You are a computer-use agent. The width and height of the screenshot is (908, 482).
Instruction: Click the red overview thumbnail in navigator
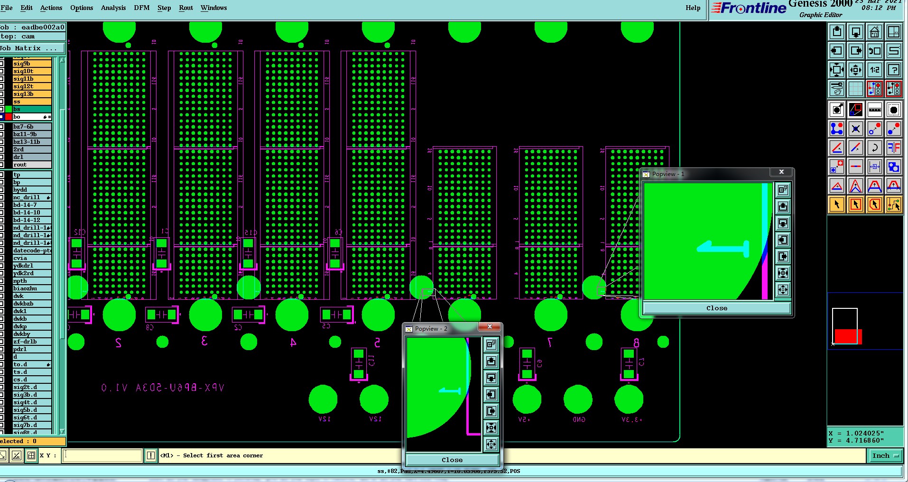848,336
